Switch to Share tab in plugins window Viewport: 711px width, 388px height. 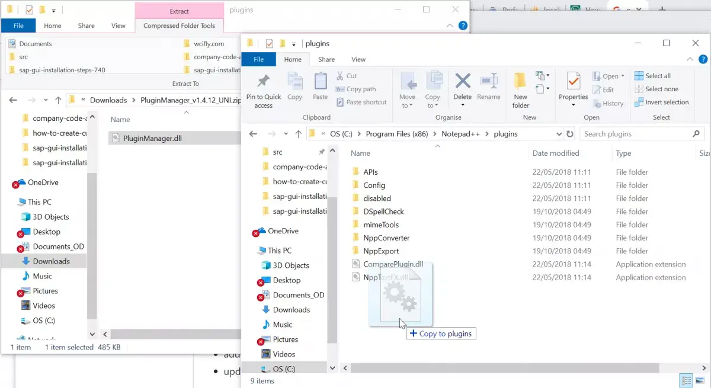[326, 59]
